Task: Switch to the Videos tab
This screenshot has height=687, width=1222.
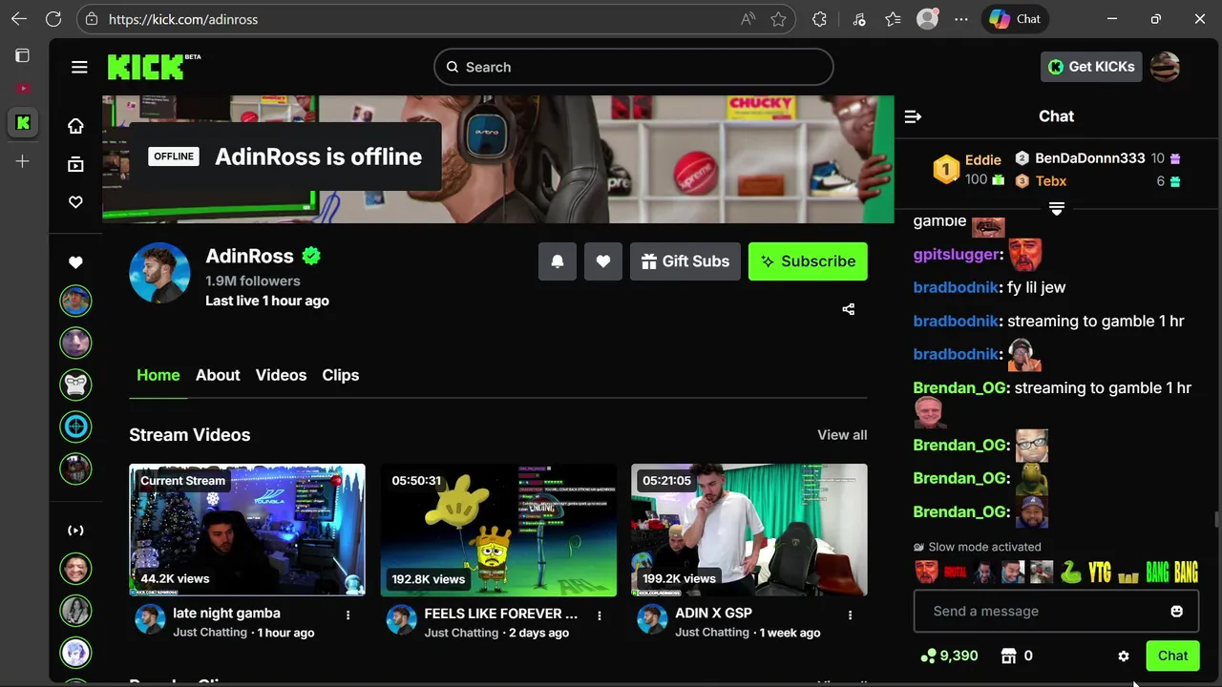Action: (281, 375)
